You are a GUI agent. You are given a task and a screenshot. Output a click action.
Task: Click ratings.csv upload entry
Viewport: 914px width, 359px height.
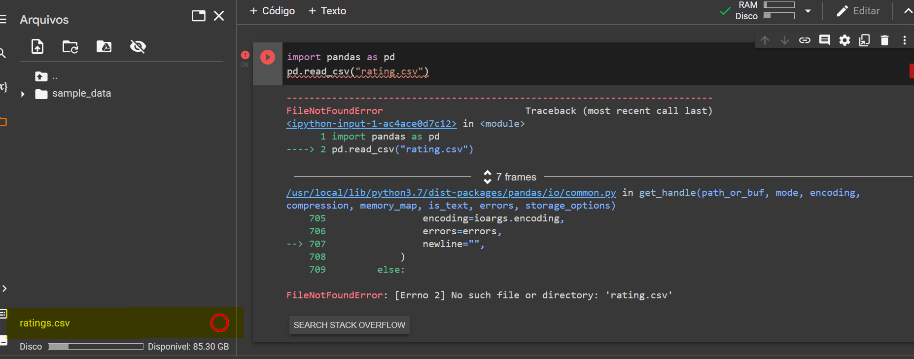pos(45,323)
